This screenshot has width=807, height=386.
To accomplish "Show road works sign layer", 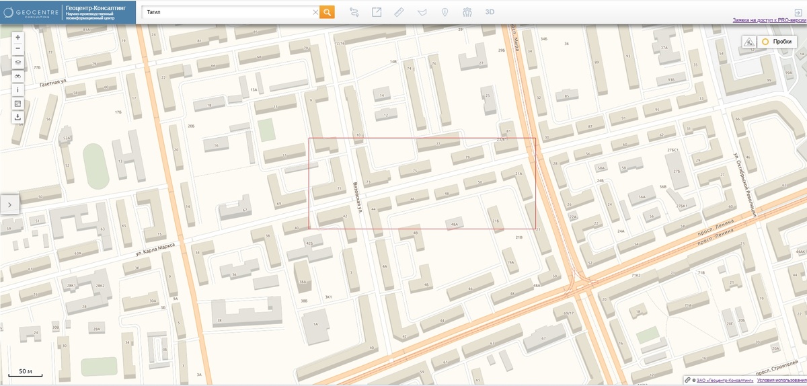I will [748, 42].
